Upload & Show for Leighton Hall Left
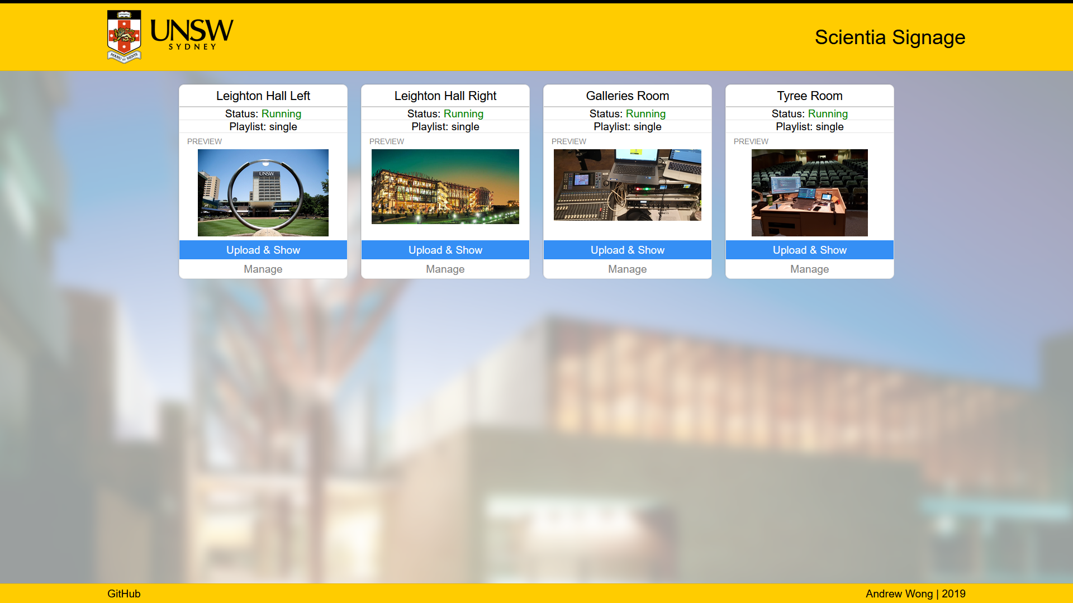 point(263,250)
